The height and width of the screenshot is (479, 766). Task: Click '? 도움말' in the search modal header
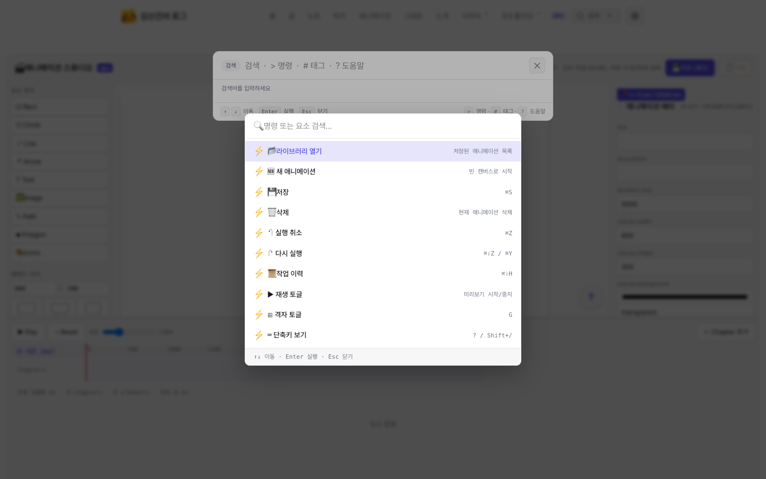[x=349, y=65]
